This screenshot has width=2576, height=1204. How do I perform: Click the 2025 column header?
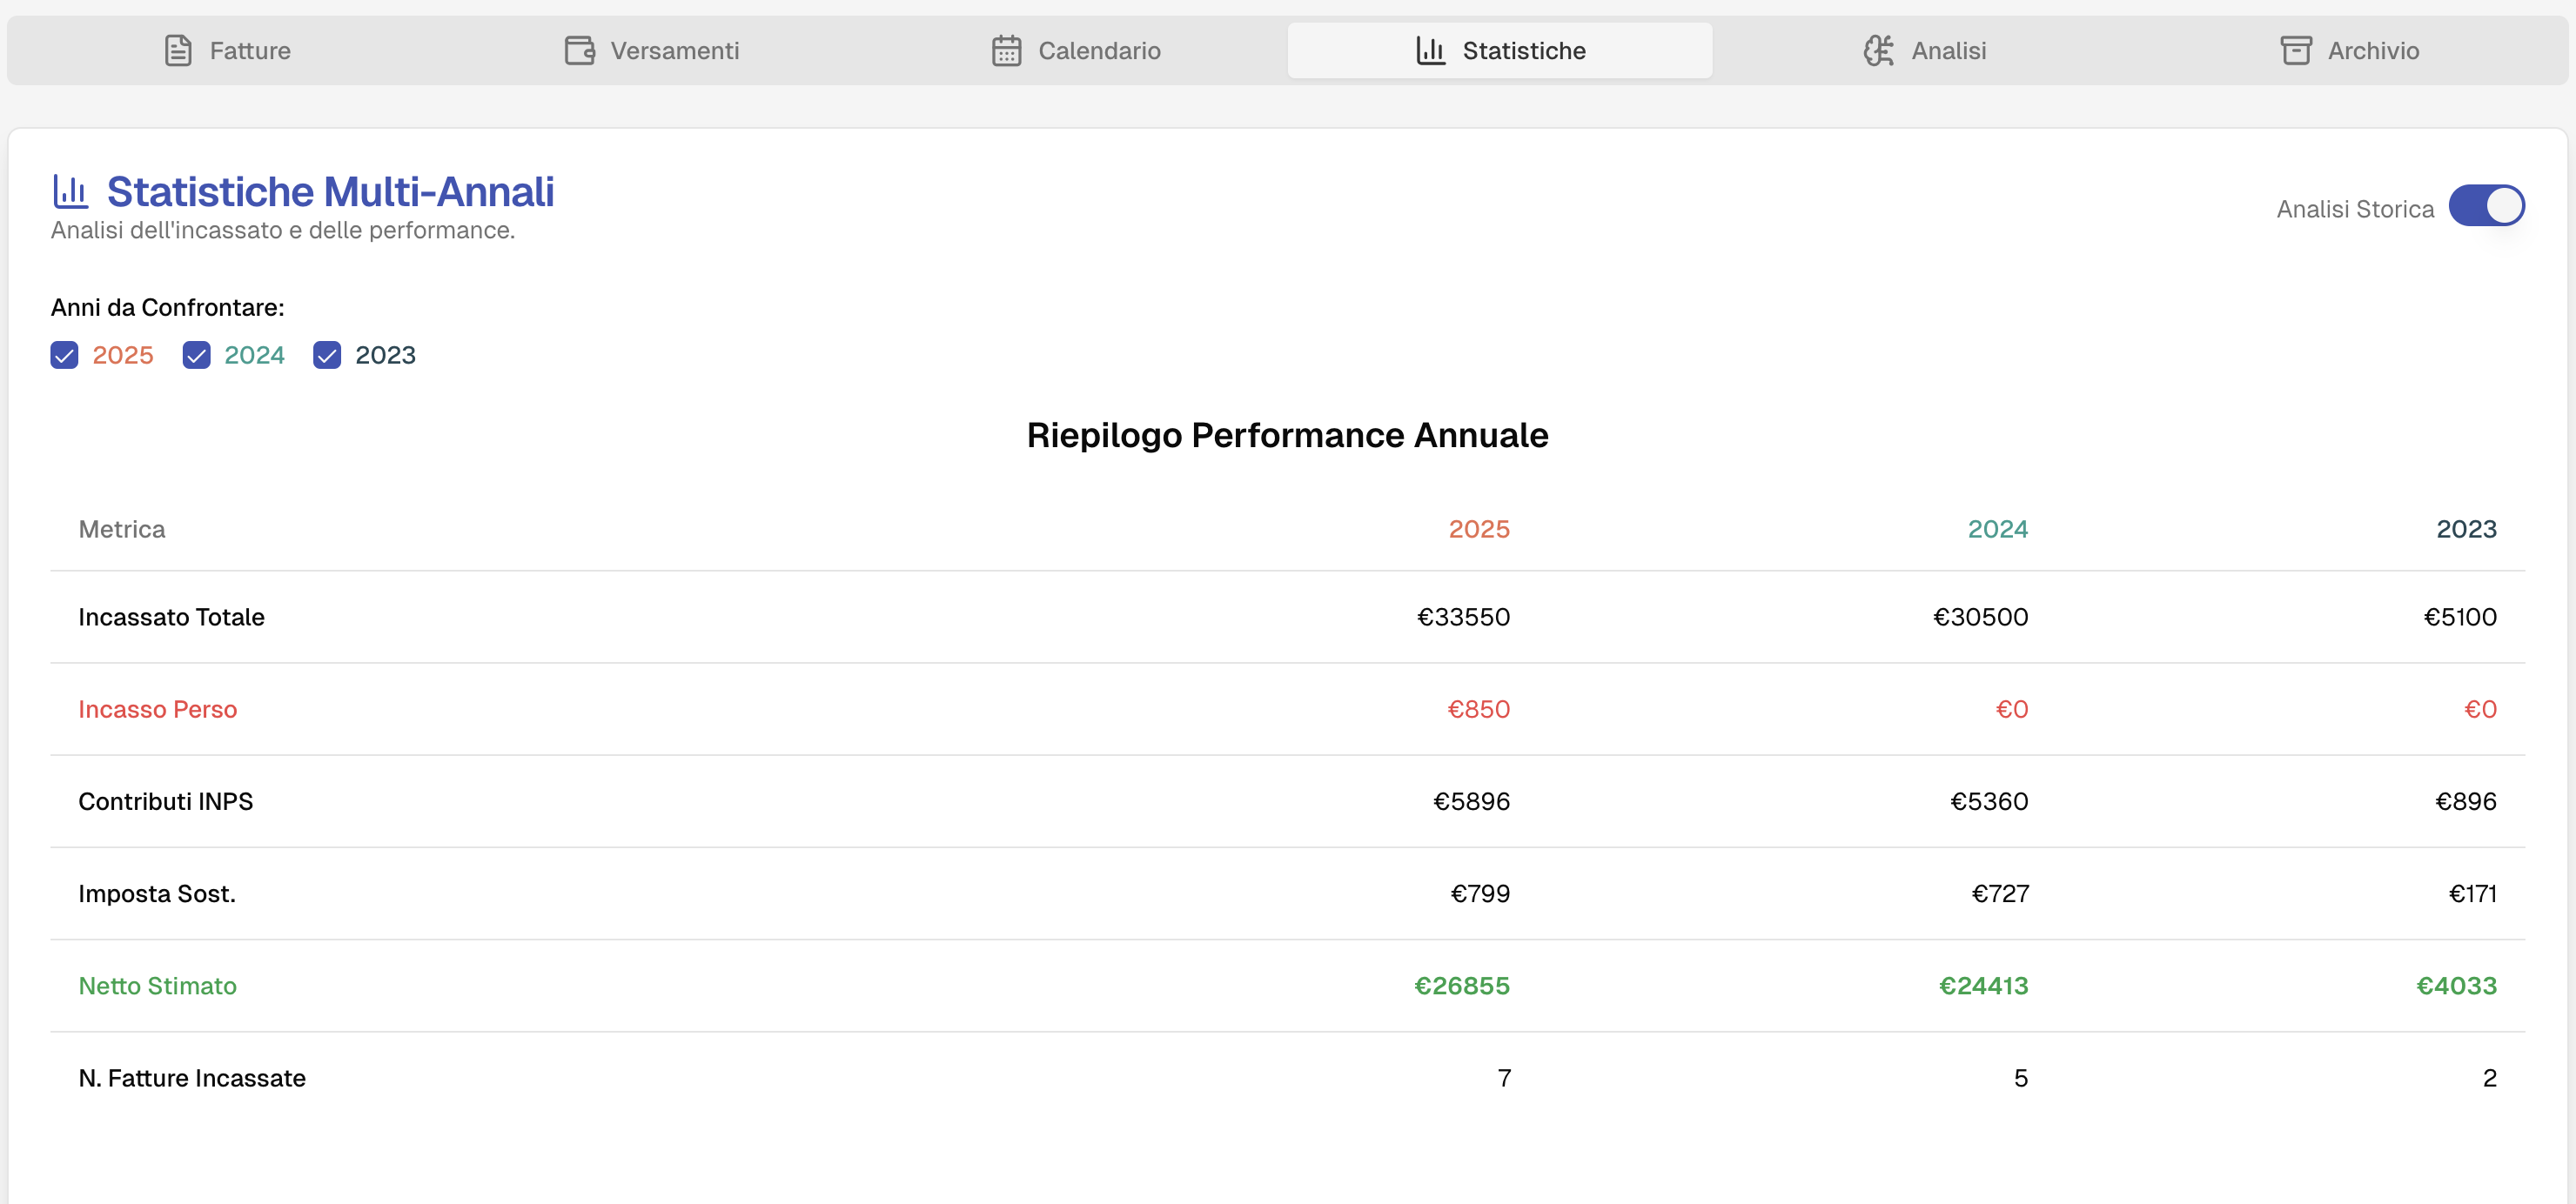point(1479,529)
